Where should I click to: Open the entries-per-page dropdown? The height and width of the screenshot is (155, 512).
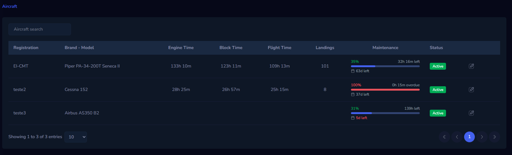coord(76,137)
